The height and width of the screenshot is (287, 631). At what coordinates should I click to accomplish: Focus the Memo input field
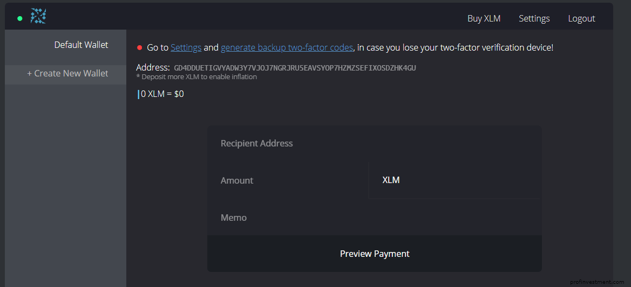point(374,218)
